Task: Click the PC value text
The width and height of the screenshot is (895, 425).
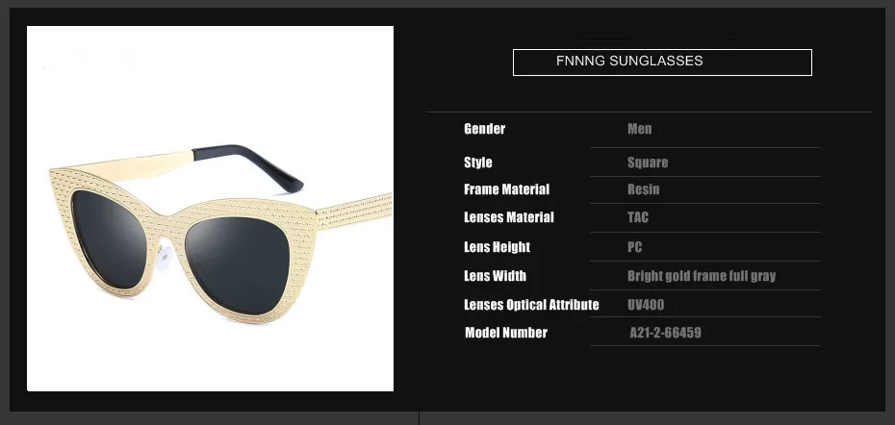Action: pyautogui.click(x=635, y=247)
